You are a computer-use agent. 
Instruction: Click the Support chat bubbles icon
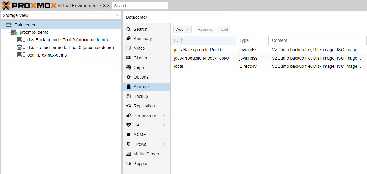coord(128,163)
